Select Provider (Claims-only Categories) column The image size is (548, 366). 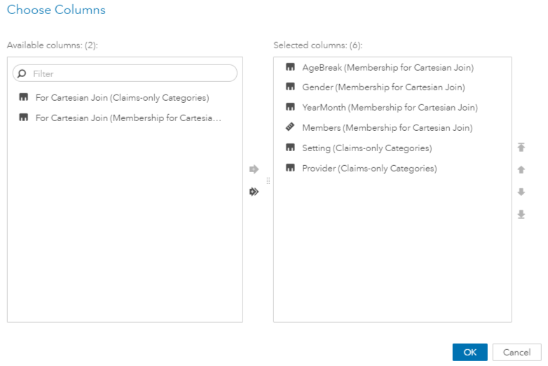[x=369, y=169]
